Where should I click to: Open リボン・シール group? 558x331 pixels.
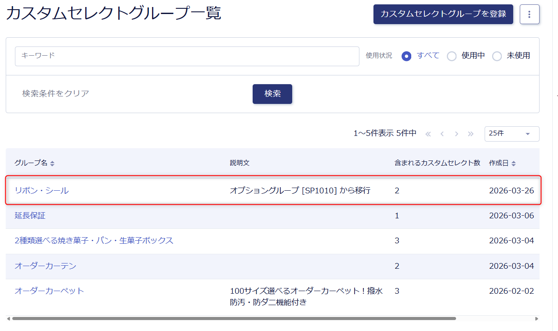(x=42, y=190)
